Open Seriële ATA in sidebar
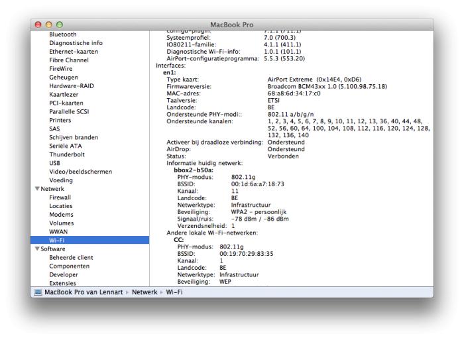 [66, 146]
